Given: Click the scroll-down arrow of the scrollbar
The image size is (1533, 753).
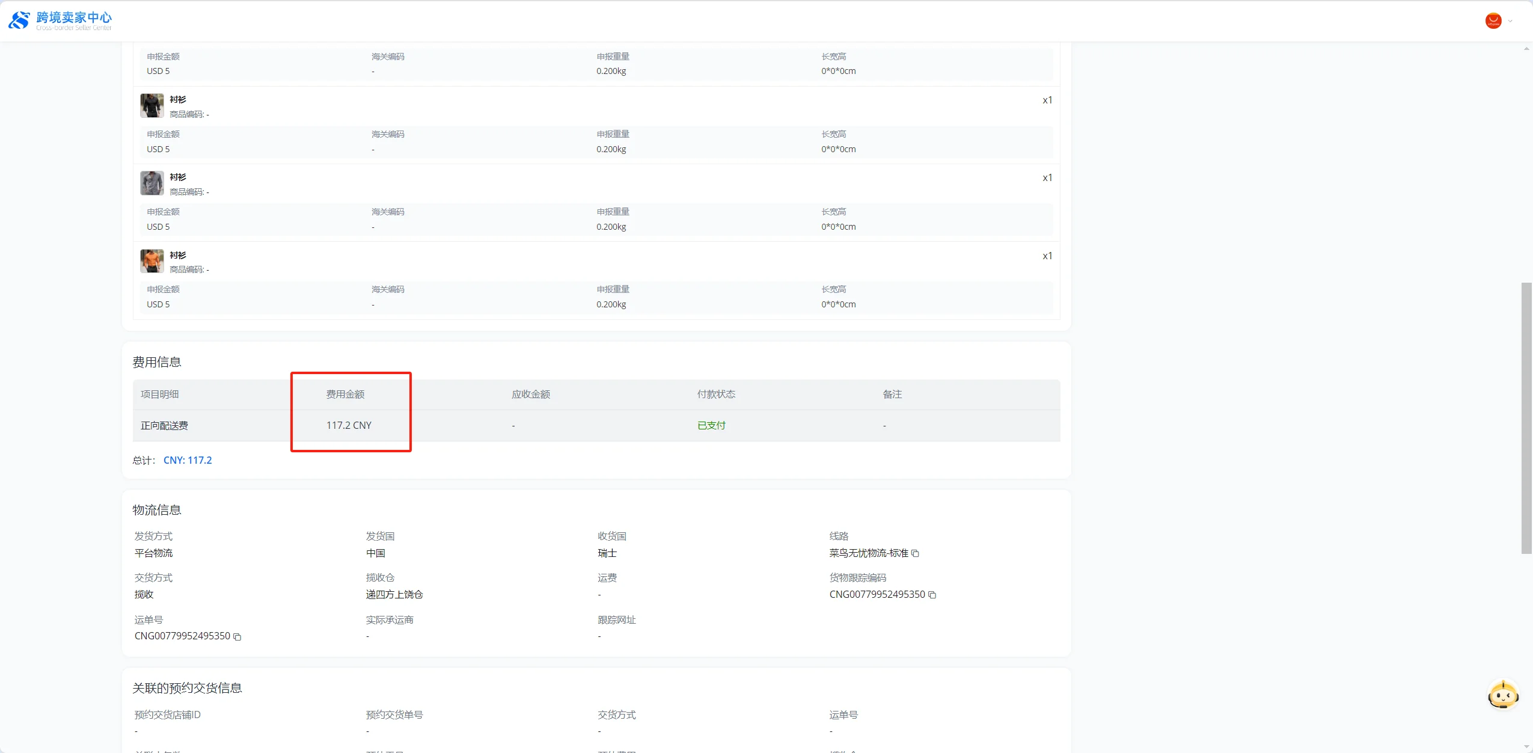Looking at the screenshot, I should [x=1526, y=747].
